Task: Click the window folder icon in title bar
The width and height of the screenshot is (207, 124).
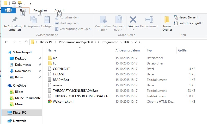Action: pos(5,3)
